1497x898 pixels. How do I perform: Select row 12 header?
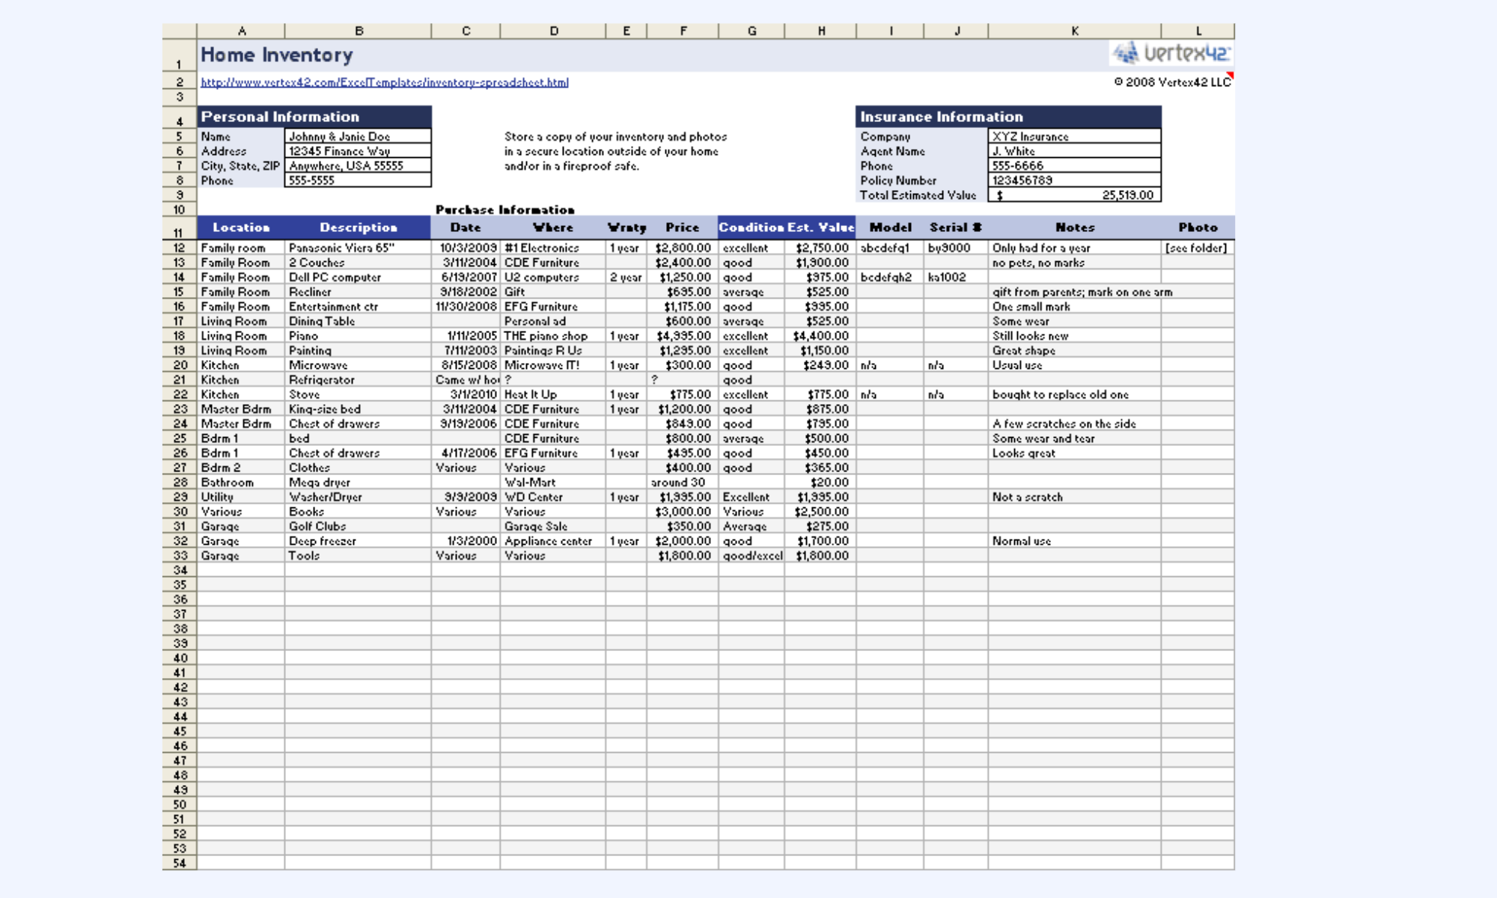click(180, 248)
